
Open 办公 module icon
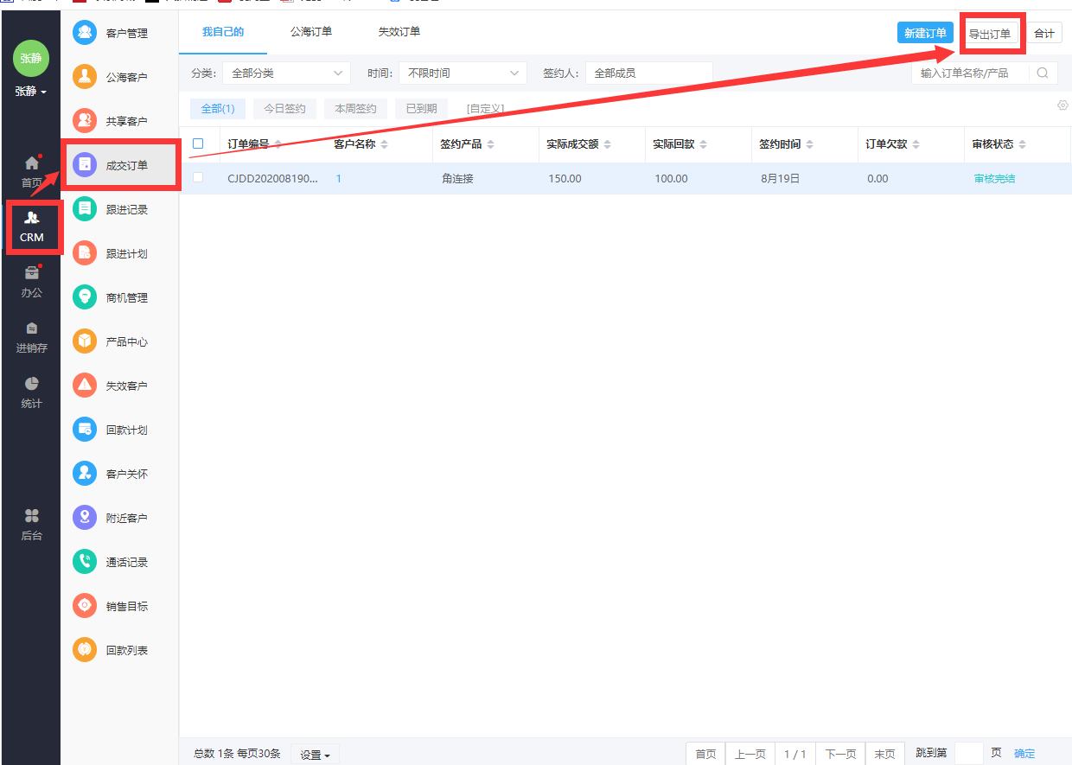[32, 273]
